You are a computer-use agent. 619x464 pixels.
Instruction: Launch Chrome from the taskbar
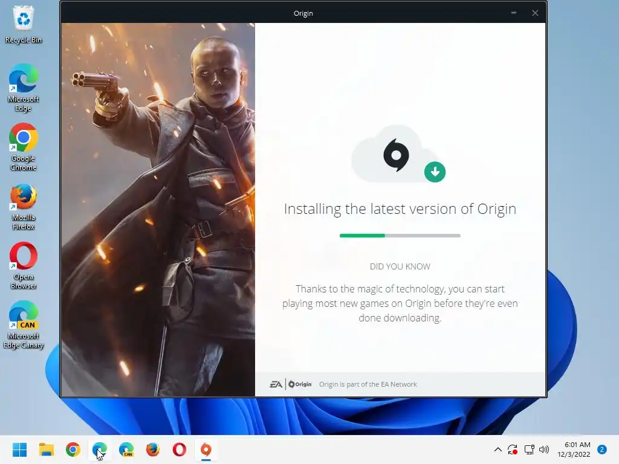point(73,449)
